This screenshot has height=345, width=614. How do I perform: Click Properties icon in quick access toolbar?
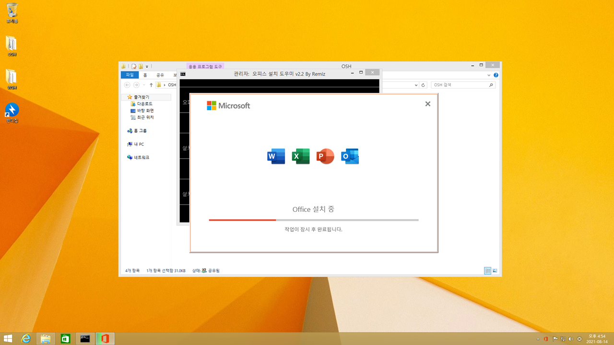[134, 66]
